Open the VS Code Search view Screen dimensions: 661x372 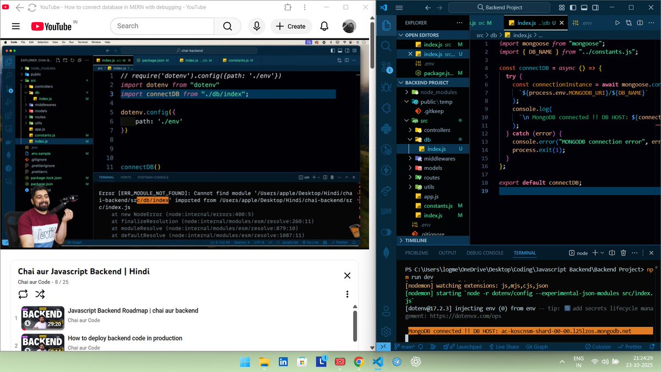[x=387, y=46]
